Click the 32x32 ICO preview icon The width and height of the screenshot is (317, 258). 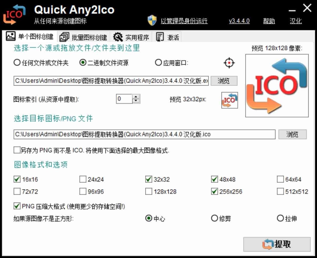point(230,101)
